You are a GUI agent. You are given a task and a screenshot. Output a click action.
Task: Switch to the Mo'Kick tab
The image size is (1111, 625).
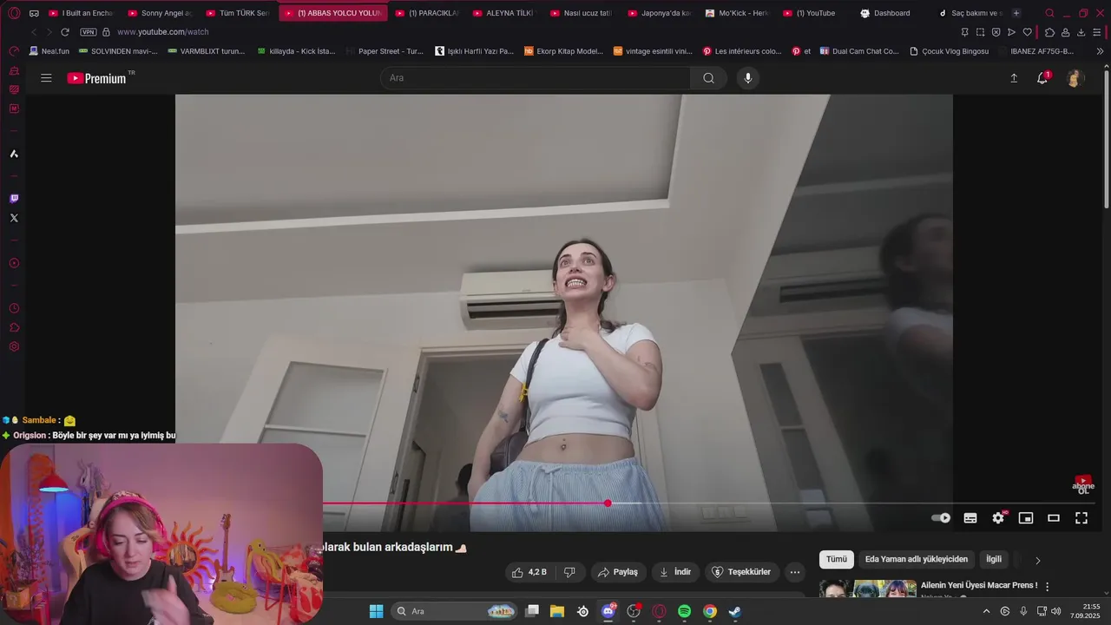click(x=737, y=13)
